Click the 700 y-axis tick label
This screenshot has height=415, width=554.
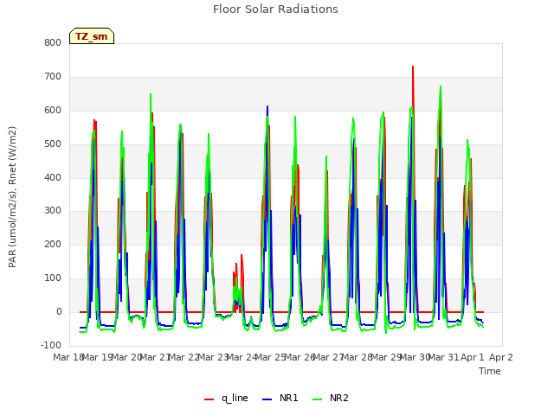[x=53, y=77]
